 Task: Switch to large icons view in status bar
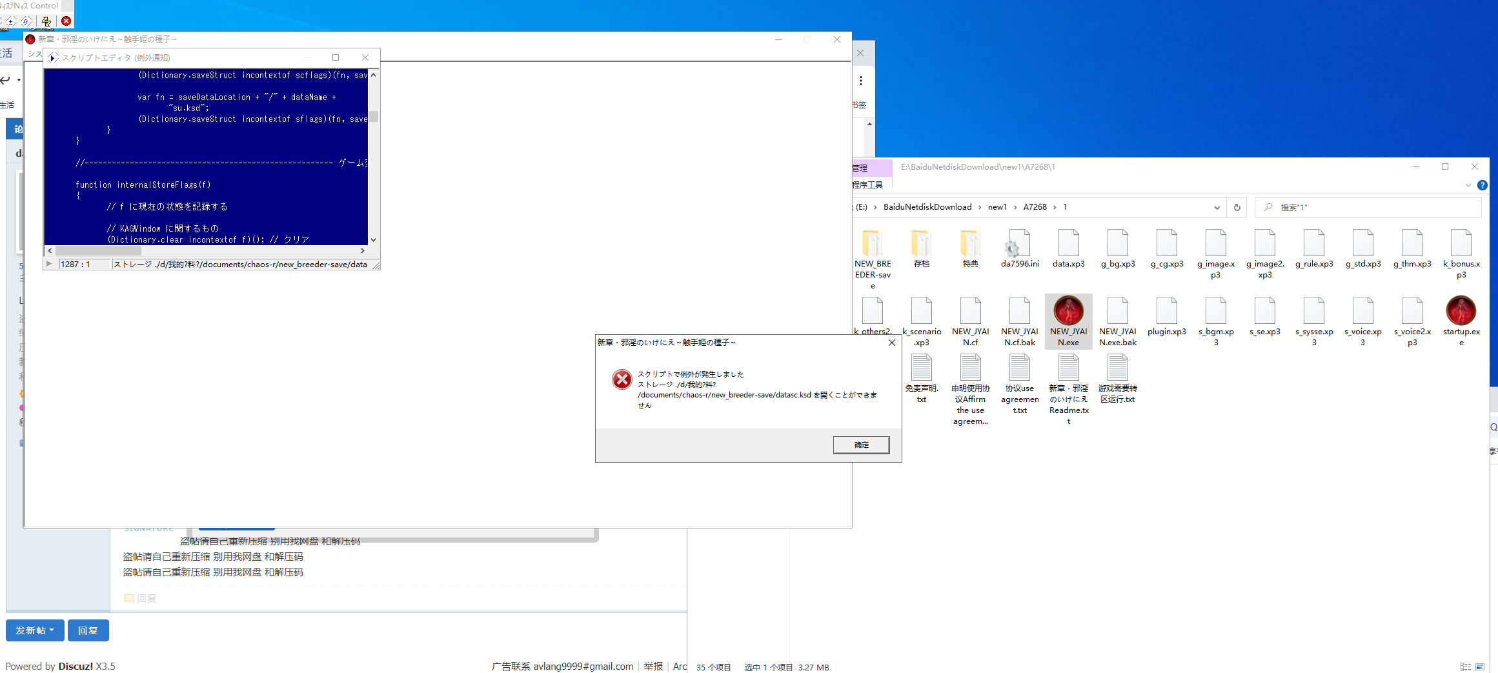pyautogui.click(x=1479, y=667)
